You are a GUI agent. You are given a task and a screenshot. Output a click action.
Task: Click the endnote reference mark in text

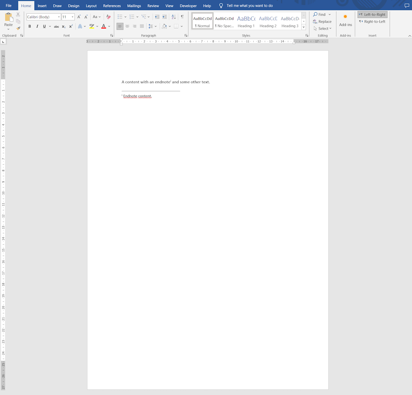[171, 81]
